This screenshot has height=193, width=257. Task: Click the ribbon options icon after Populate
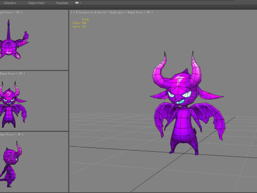pos(78,3)
